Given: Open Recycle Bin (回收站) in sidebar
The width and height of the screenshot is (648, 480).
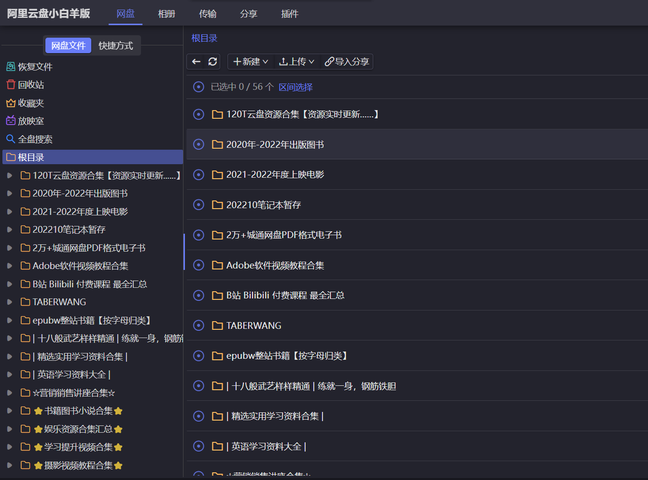Looking at the screenshot, I should tap(30, 85).
